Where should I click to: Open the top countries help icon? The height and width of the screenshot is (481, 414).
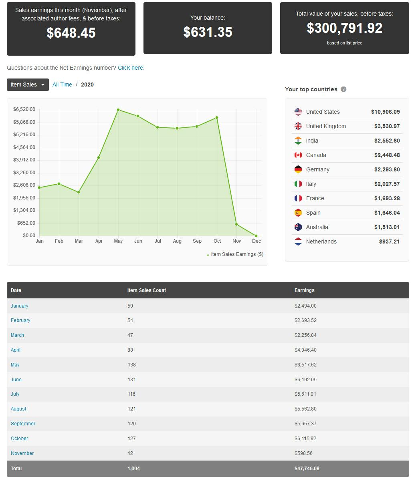pos(343,89)
